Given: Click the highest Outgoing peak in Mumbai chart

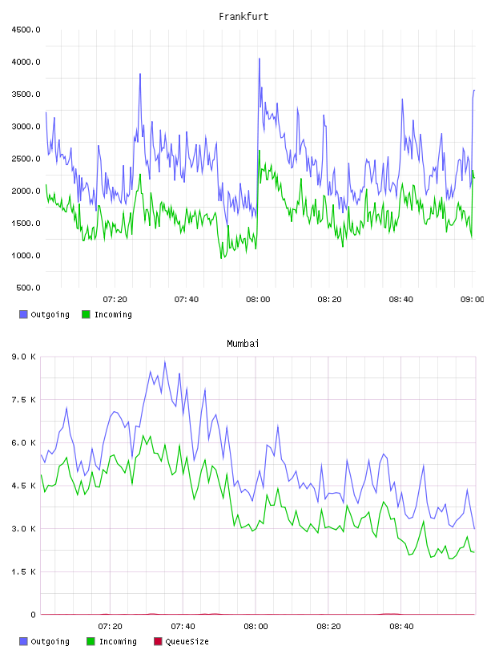Looking at the screenshot, I should (165, 361).
